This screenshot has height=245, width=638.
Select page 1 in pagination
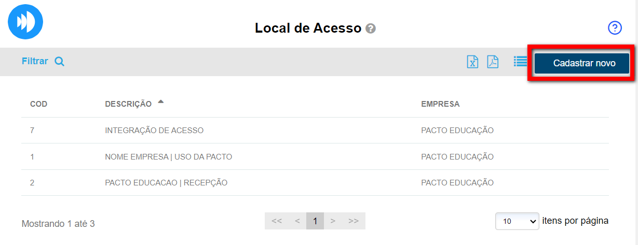[315, 221]
